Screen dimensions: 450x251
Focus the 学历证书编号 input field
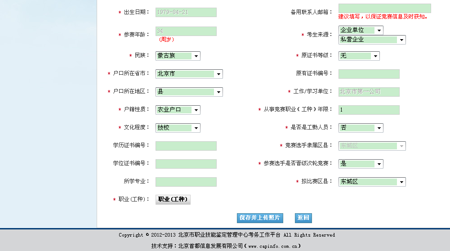click(x=186, y=146)
